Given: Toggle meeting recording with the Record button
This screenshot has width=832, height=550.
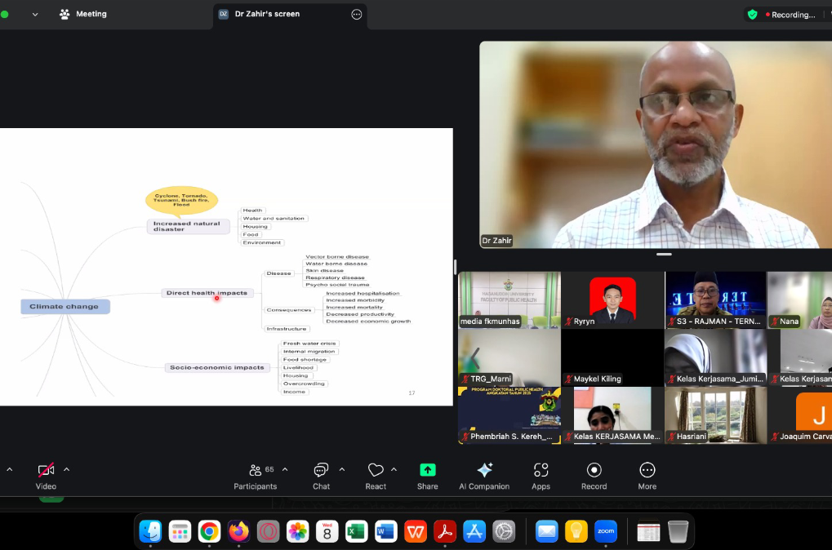Looking at the screenshot, I should (594, 471).
